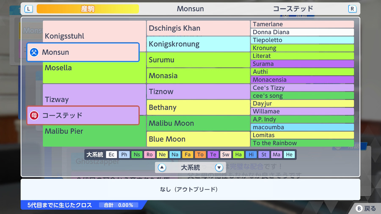Click Surama in the fourth generation
The height and width of the screenshot is (214, 381).
(302, 64)
